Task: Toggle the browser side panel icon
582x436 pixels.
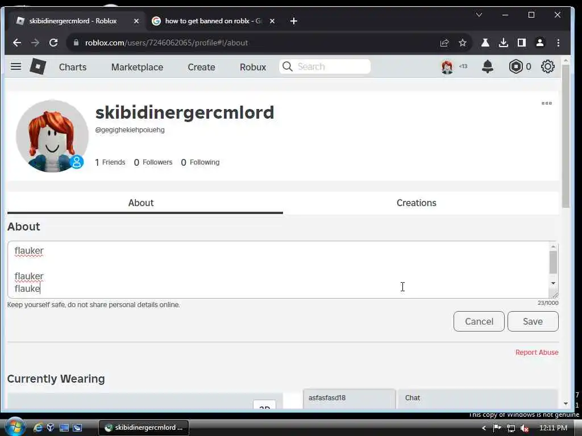Action: coord(522,43)
